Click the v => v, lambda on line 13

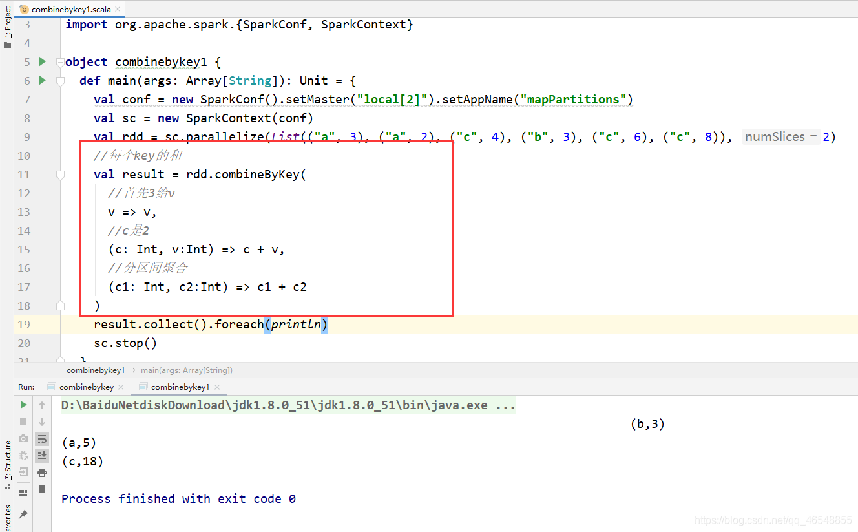point(132,212)
